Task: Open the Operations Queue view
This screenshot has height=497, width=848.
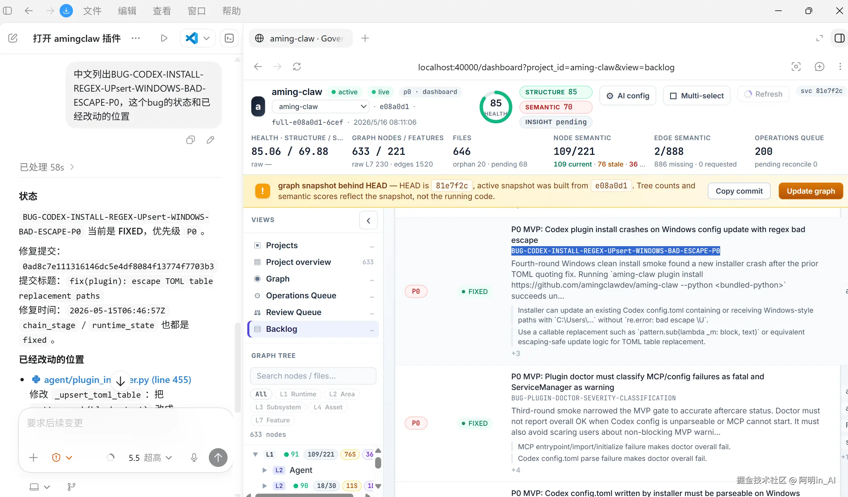Action: [x=313, y=296]
